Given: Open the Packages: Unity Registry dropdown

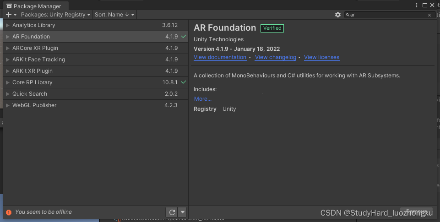Looking at the screenshot, I should tap(55, 15).
